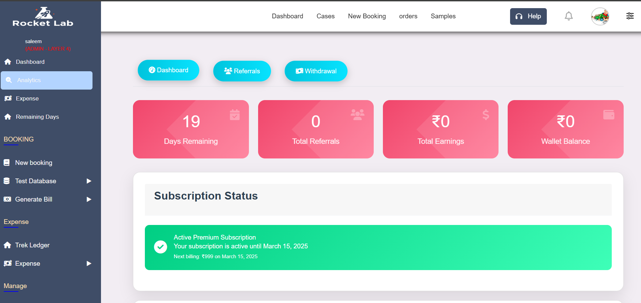The height and width of the screenshot is (303, 641).
Task: Expand the Test Database submenu arrow
Action: pos(89,181)
